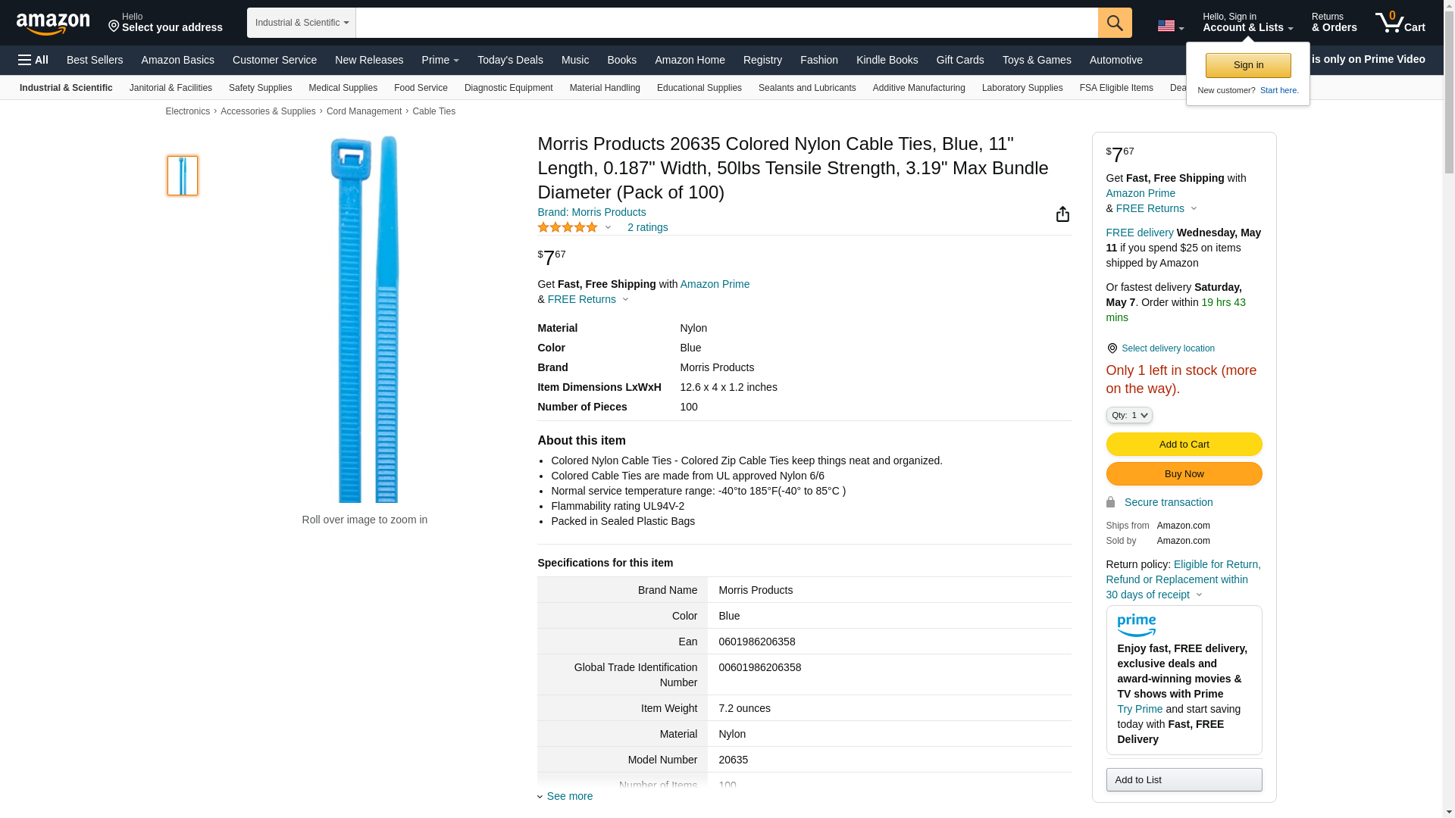
Task: Click the search magnifier button
Action: (1114, 23)
